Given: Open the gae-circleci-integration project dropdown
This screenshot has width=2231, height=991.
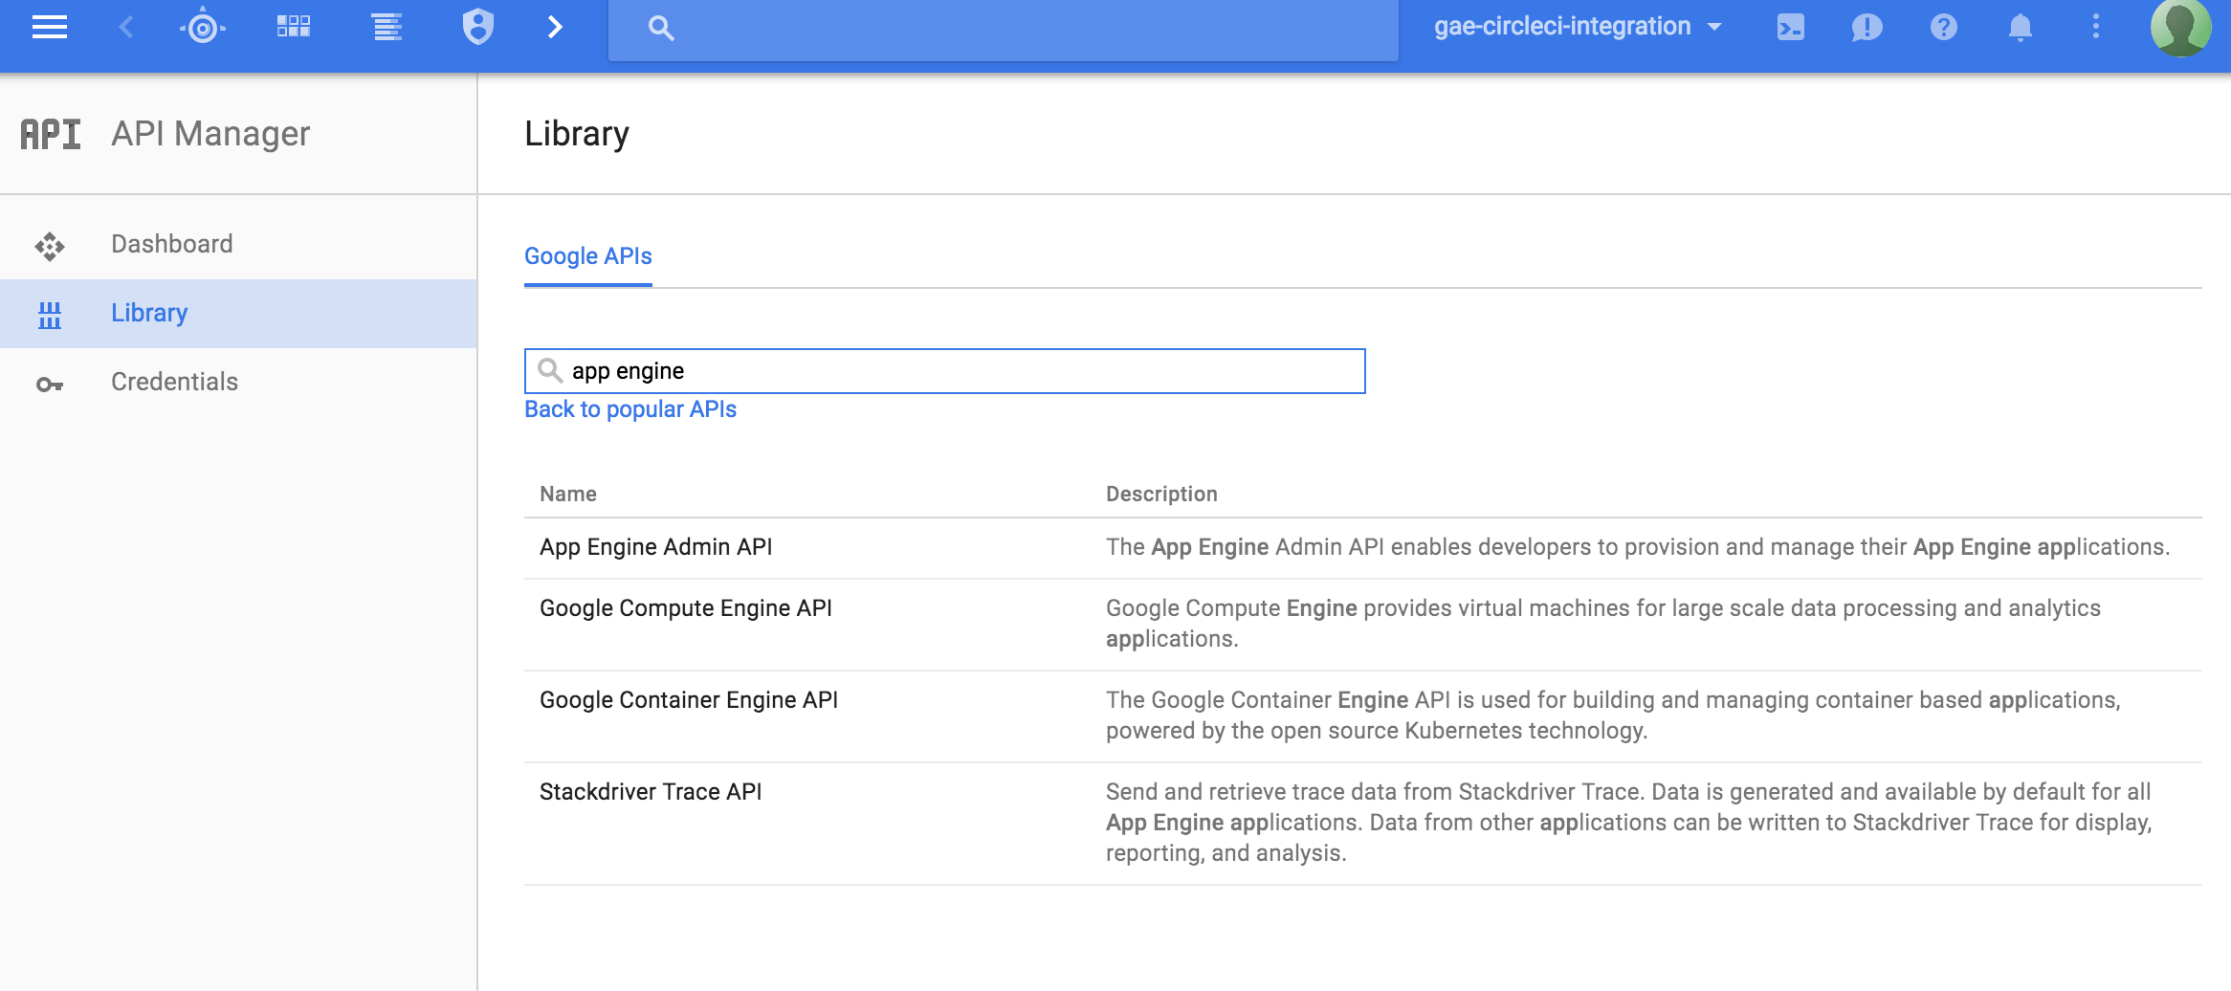Looking at the screenshot, I should pos(1578,27).
